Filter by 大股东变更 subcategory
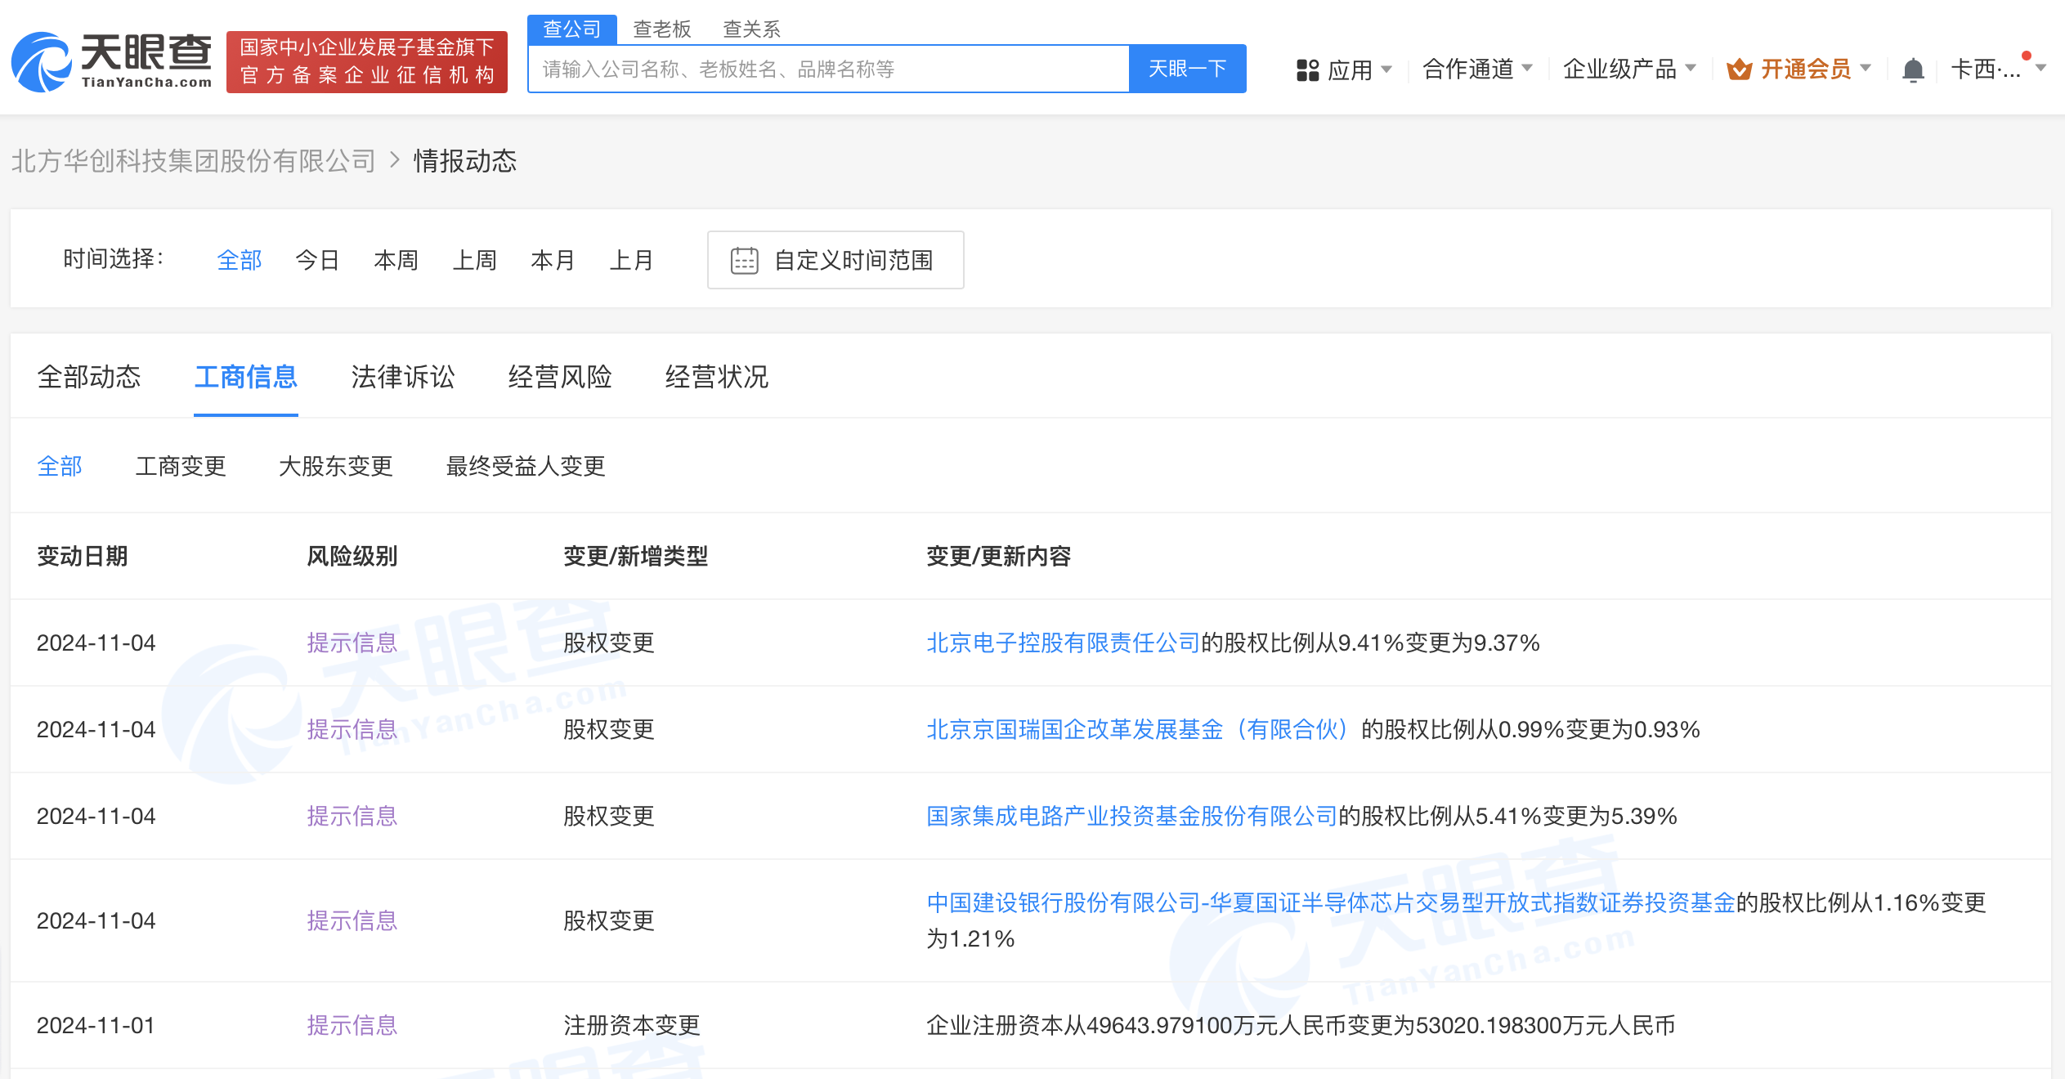Viewport: 2065px width, 1079px height. [335, 467]
